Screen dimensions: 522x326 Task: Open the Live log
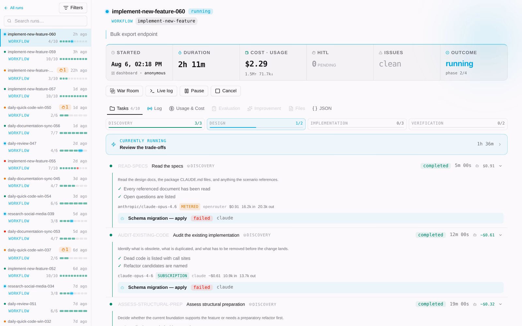(161, 91)
